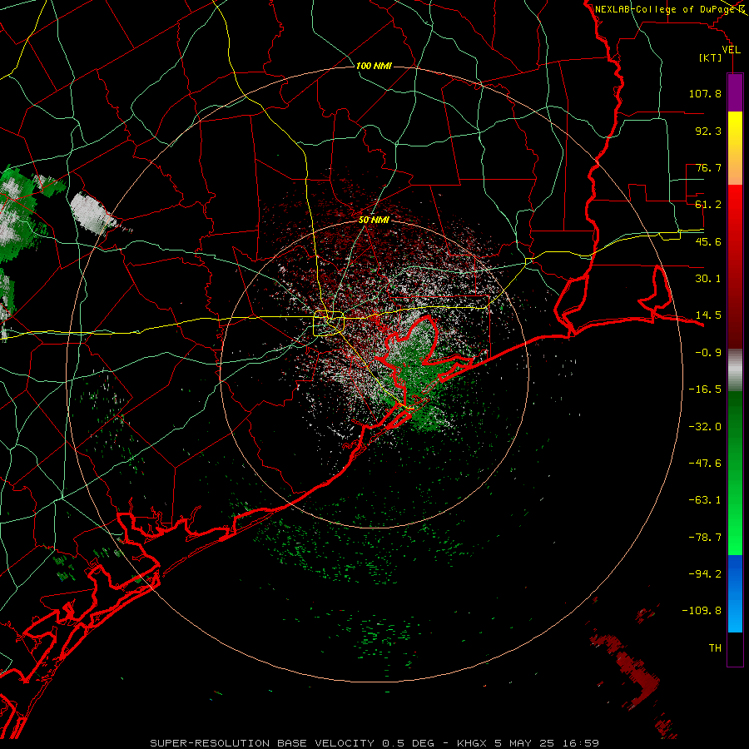Select the -0.9 velocity scale value

tap(708, 353)
